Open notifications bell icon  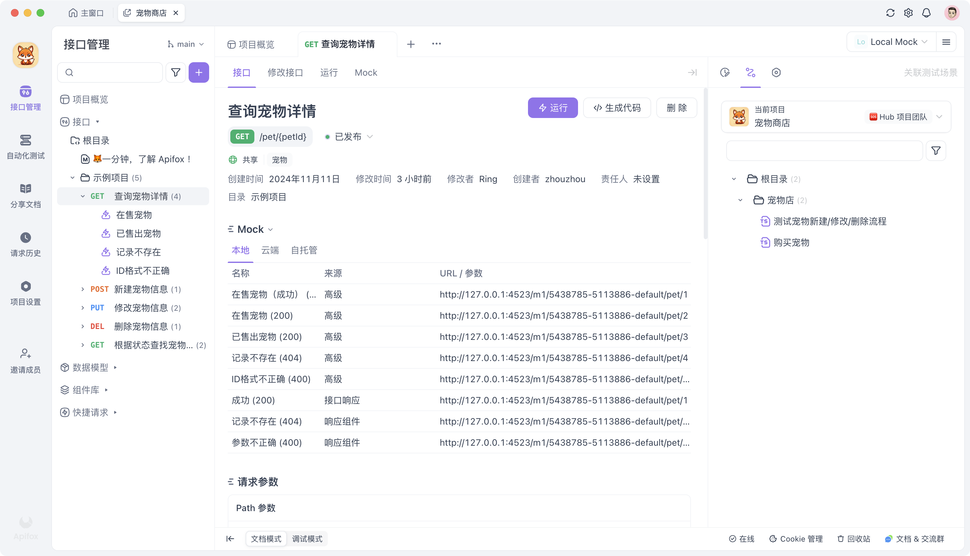926,13
